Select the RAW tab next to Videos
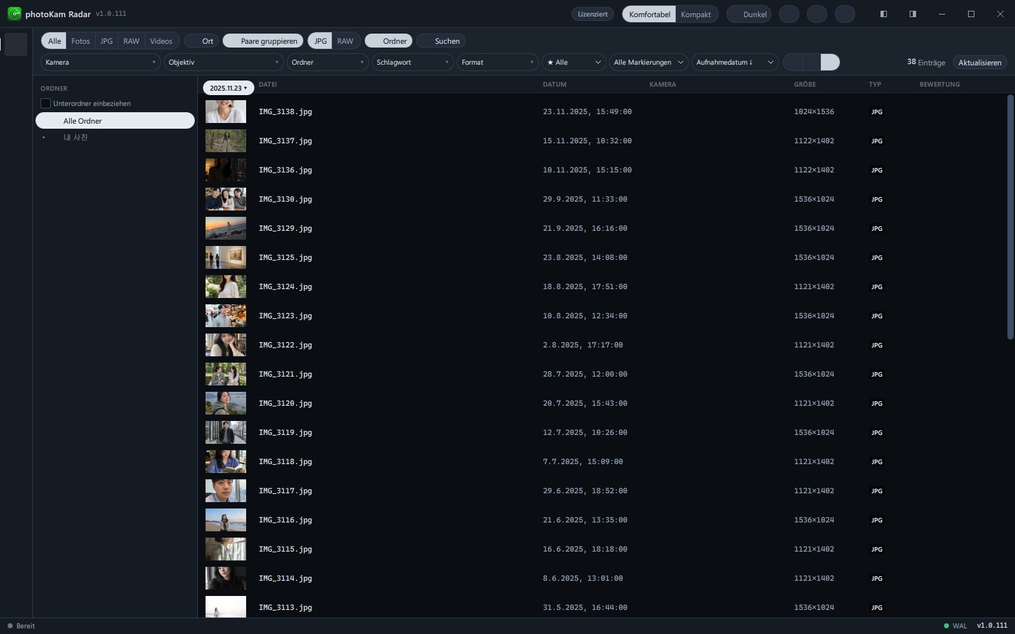1015x634 pixels. (131, 41)
